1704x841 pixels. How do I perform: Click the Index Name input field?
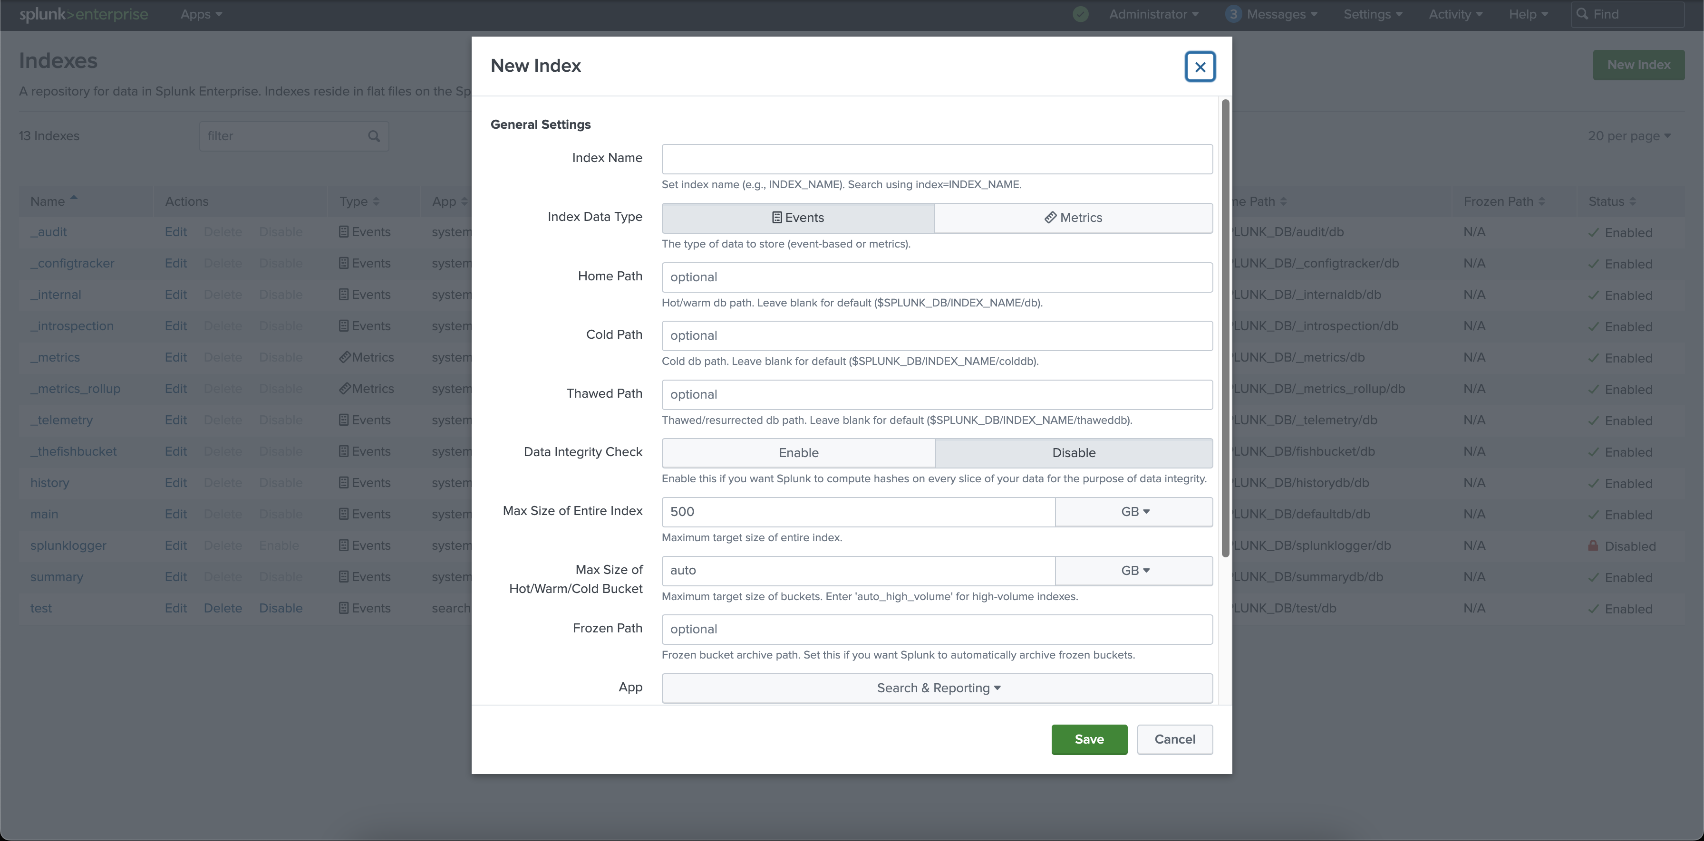coord(937,159)
